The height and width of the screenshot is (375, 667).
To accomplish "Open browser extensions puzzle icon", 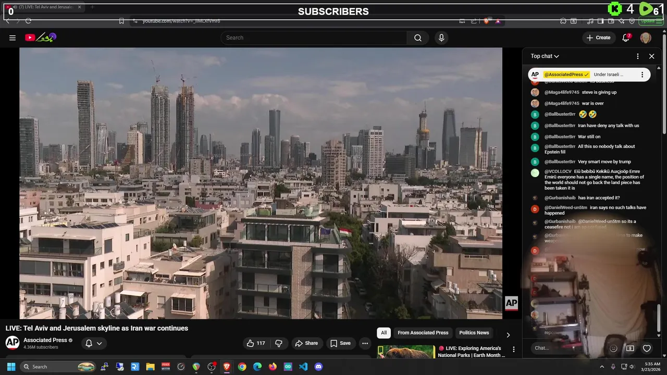I will [563, 21].
